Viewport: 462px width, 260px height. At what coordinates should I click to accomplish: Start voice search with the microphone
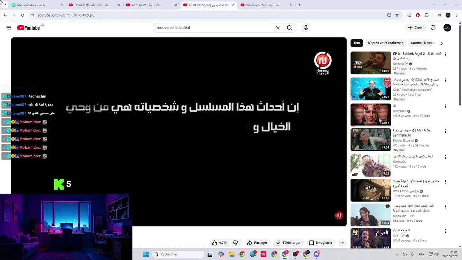click(306, 27)
